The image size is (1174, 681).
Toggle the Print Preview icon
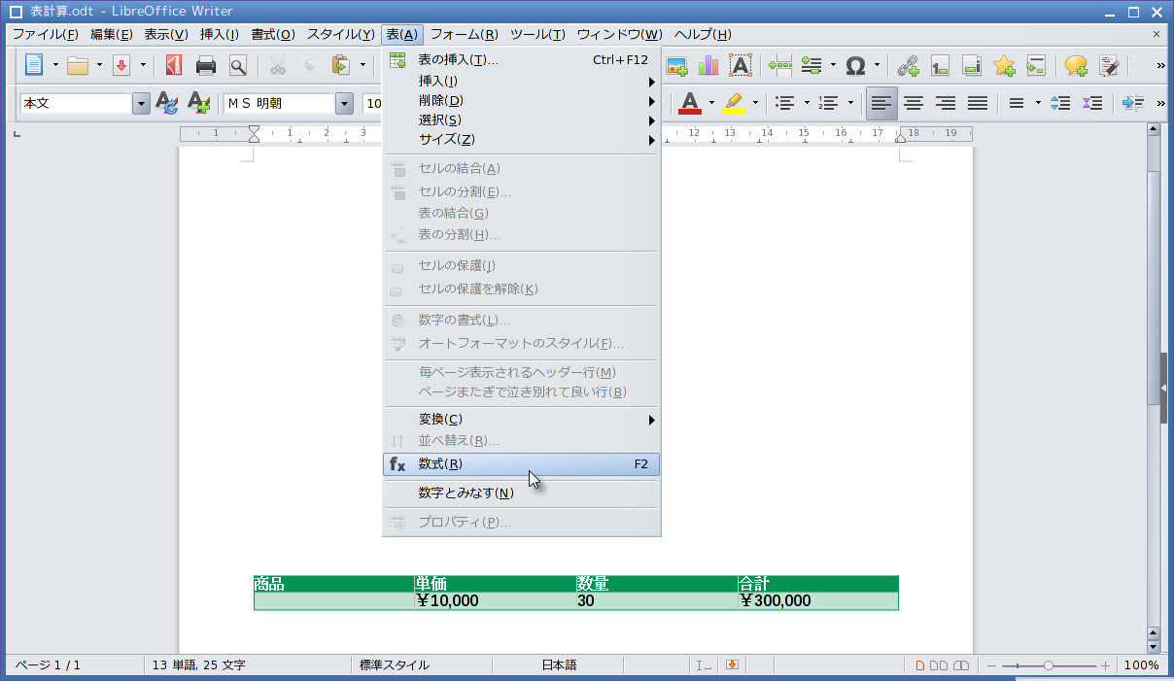tap(238, 65)
